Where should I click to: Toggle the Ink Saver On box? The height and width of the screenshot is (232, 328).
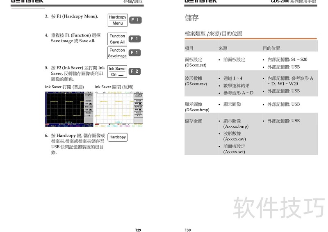pos(117,71)
